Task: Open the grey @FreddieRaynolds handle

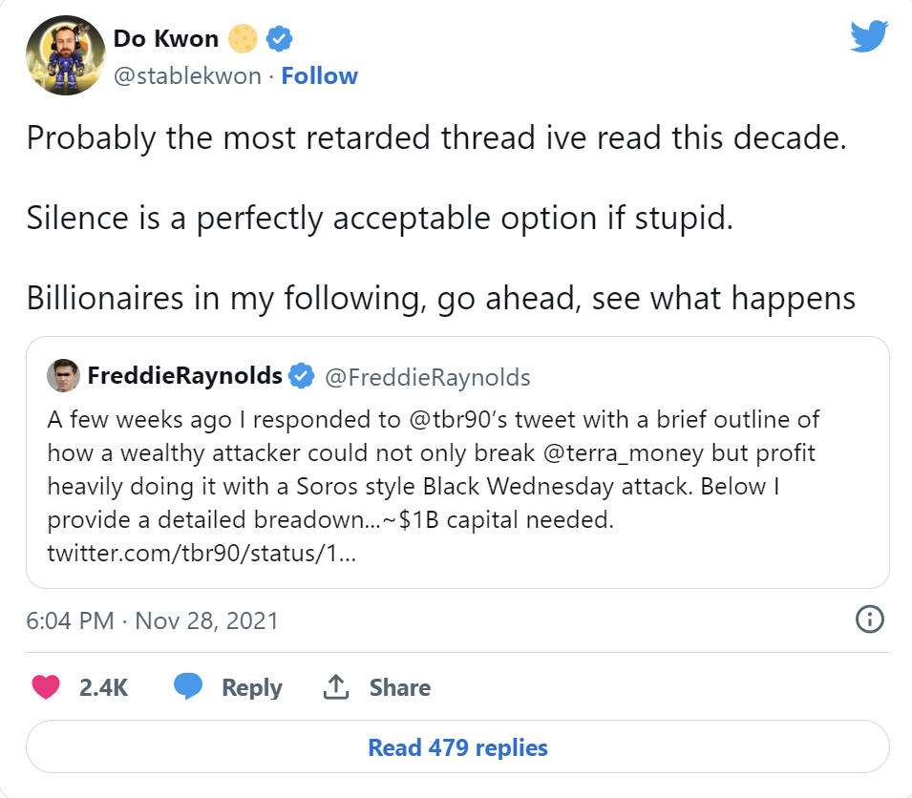Action: pyautogui.click(x=428, y=376)
